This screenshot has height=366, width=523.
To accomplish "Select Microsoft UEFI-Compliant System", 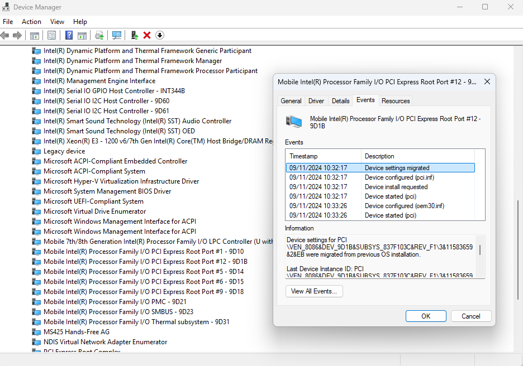I will click(93, 201).
